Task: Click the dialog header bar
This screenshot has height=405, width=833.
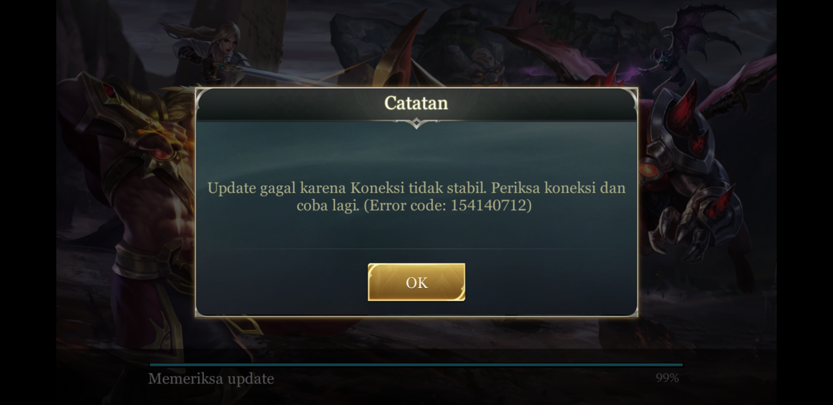Action: 416,104
